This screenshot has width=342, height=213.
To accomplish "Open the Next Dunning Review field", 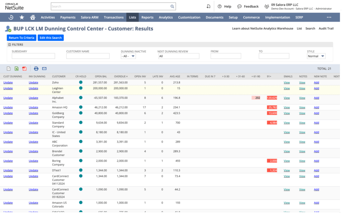I will click(178, 56).
